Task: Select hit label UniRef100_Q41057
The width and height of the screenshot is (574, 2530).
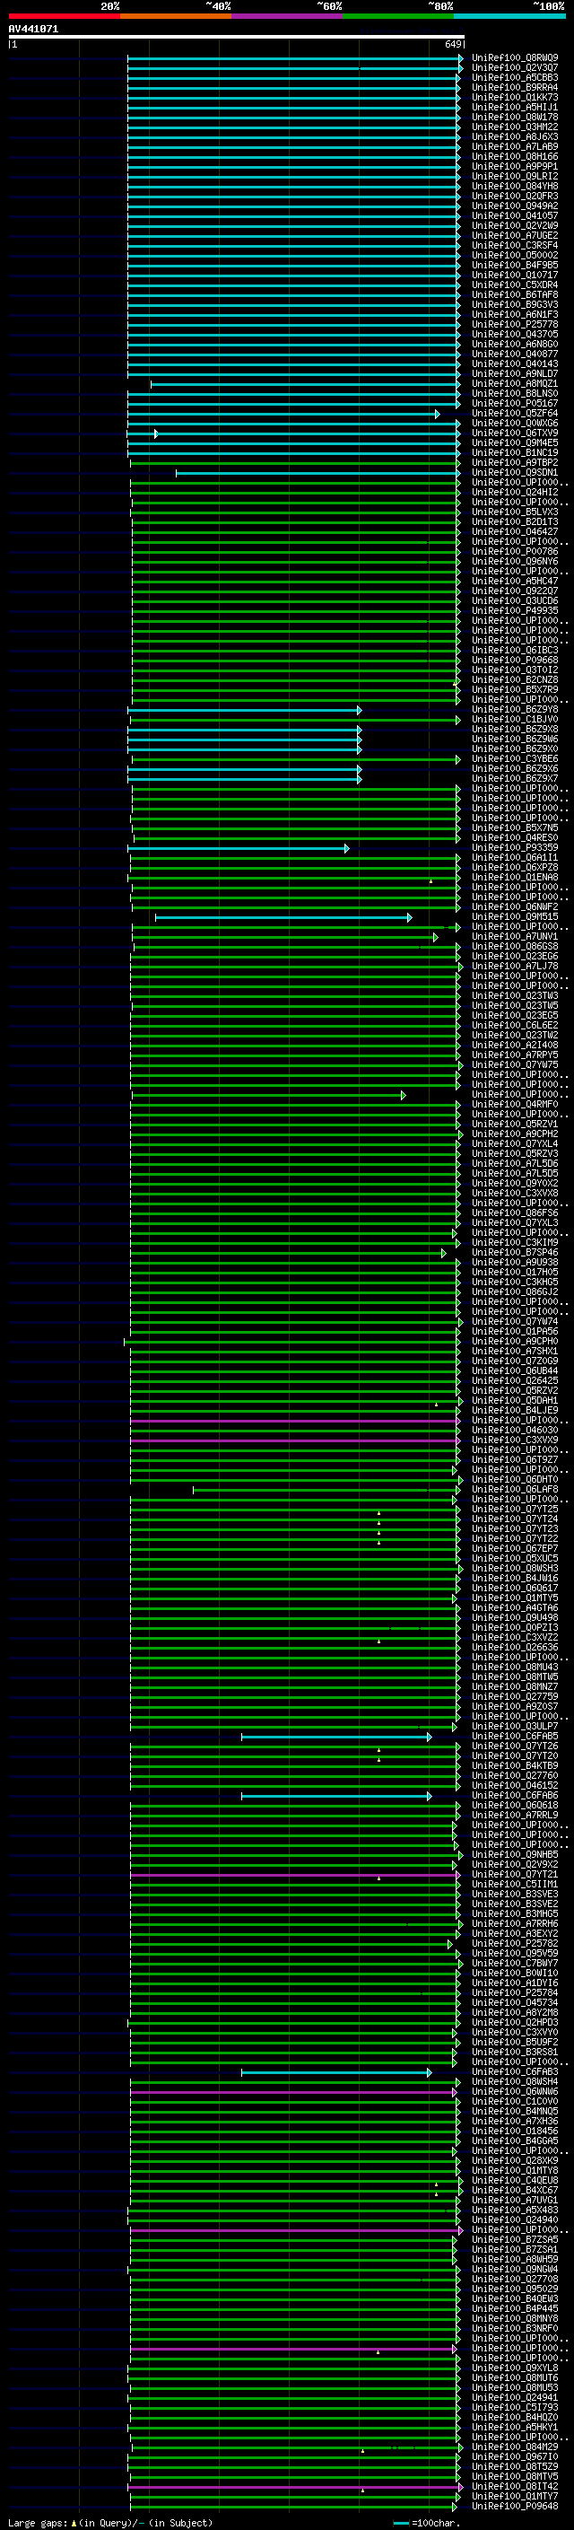Action: click(x=515, y=216)
